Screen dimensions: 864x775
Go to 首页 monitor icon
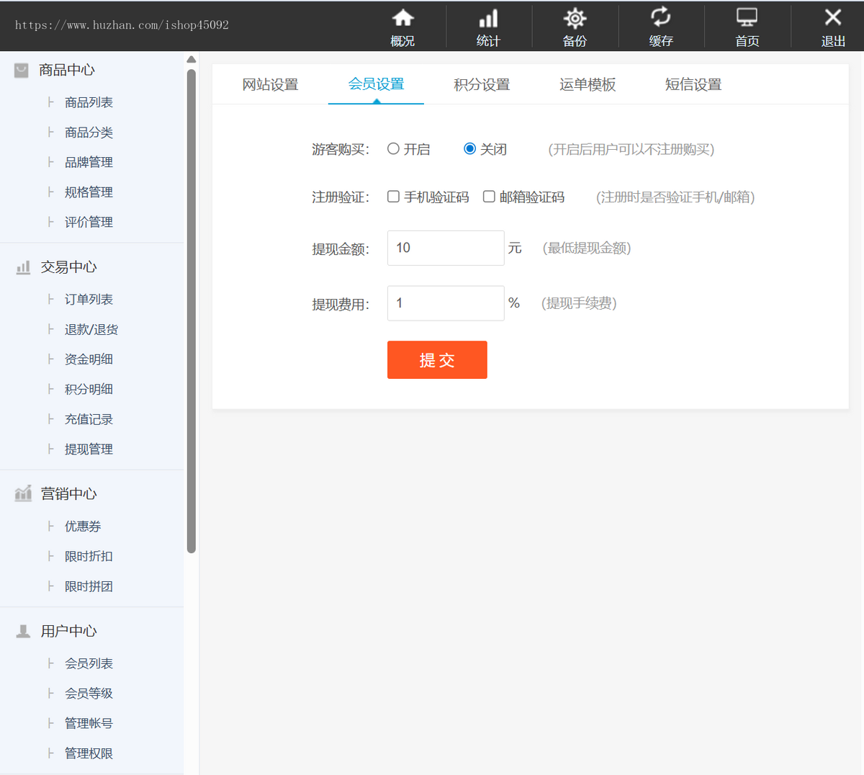pyautogui.click(x=747, y=17)
